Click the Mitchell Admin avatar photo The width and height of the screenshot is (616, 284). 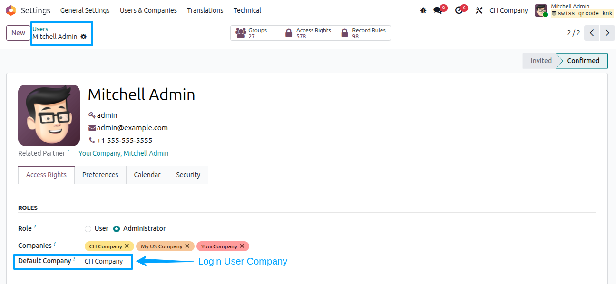pyautogui.click(x=49, y=115)
